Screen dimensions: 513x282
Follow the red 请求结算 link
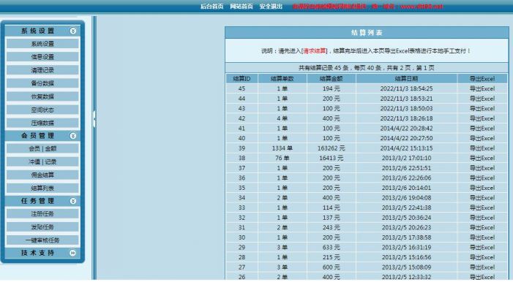(x=315, y=51)
